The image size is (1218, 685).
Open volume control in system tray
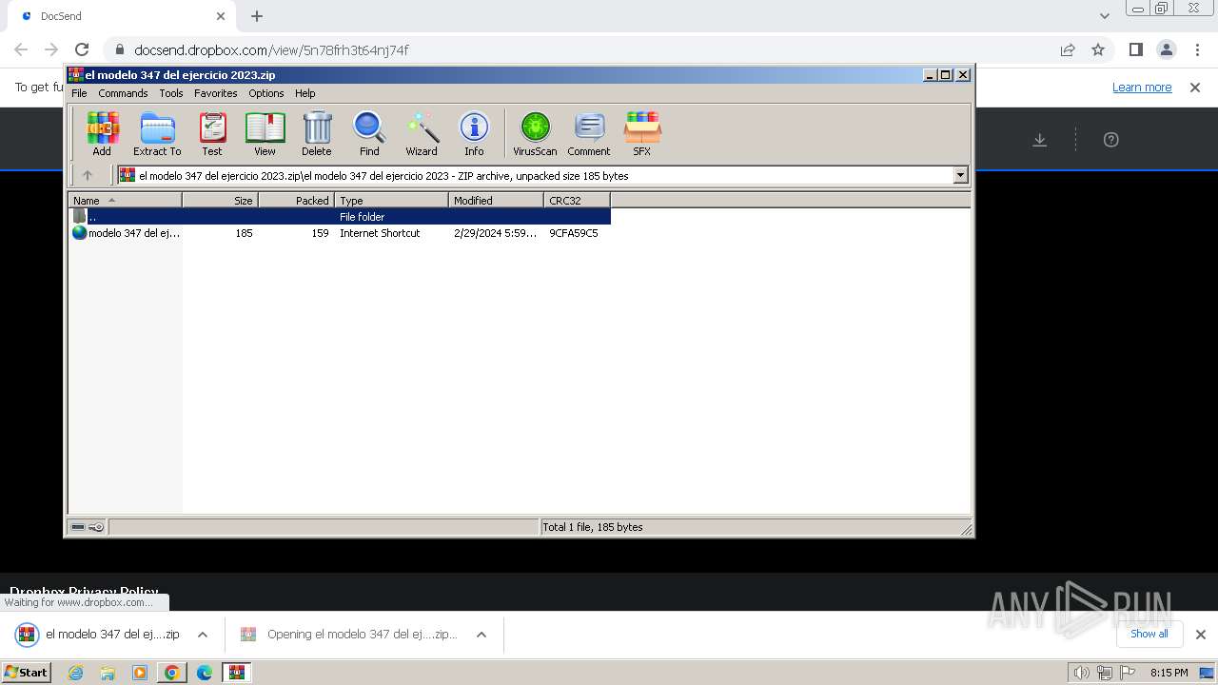click(x=1081, y=673)
